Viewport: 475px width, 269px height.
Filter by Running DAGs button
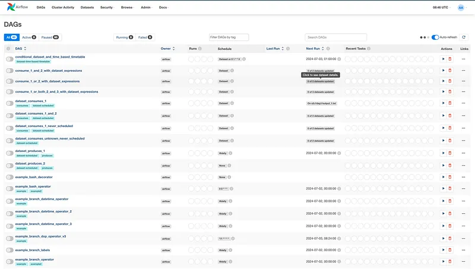pyautogui.click(x=125, y=37)
